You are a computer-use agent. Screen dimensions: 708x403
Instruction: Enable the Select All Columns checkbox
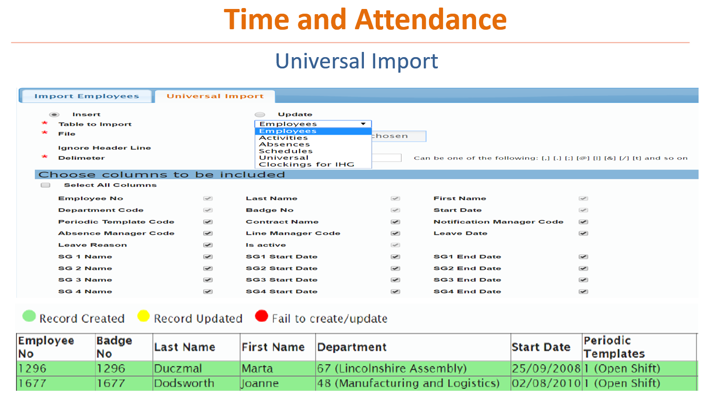(45, 185)
